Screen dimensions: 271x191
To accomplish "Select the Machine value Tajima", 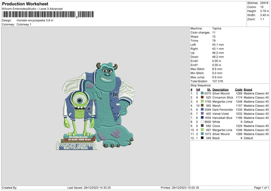I will tap(216, 28).
